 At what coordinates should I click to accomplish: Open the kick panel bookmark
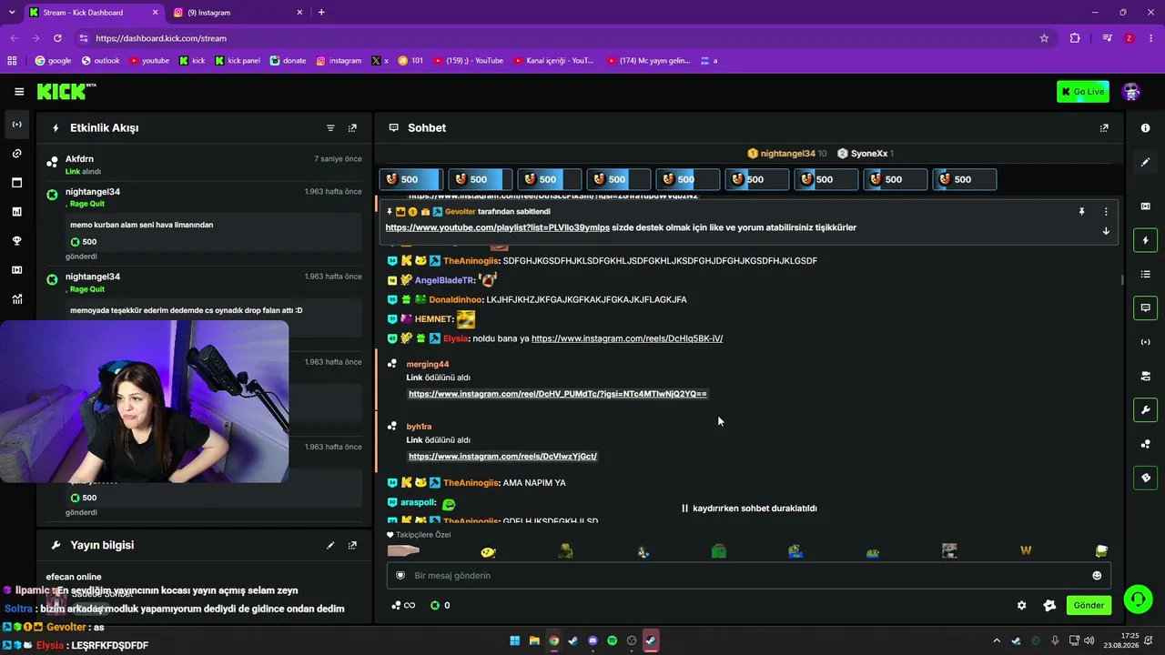click(x=238, y=61)
